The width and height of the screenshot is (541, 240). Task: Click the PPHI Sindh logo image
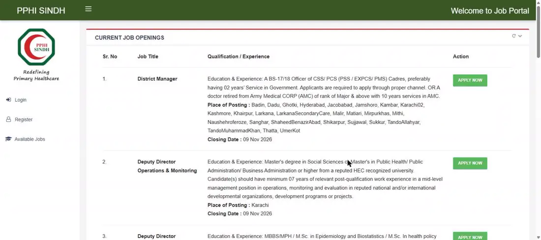pyautogui.click(x=36, y=47)
